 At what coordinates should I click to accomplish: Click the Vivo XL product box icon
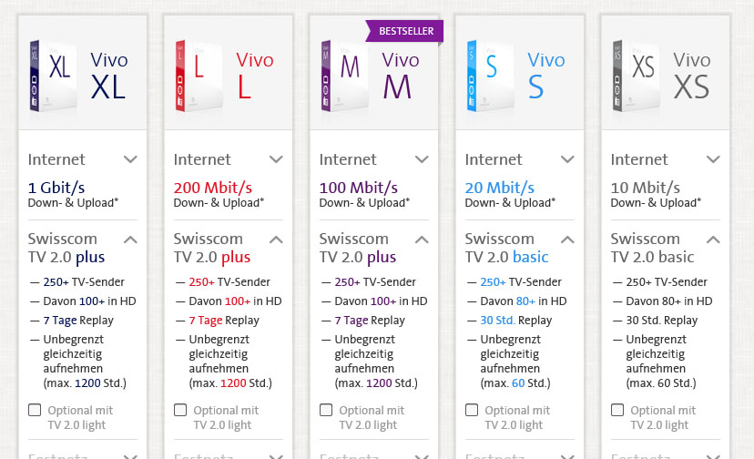[x=53, y=76]
